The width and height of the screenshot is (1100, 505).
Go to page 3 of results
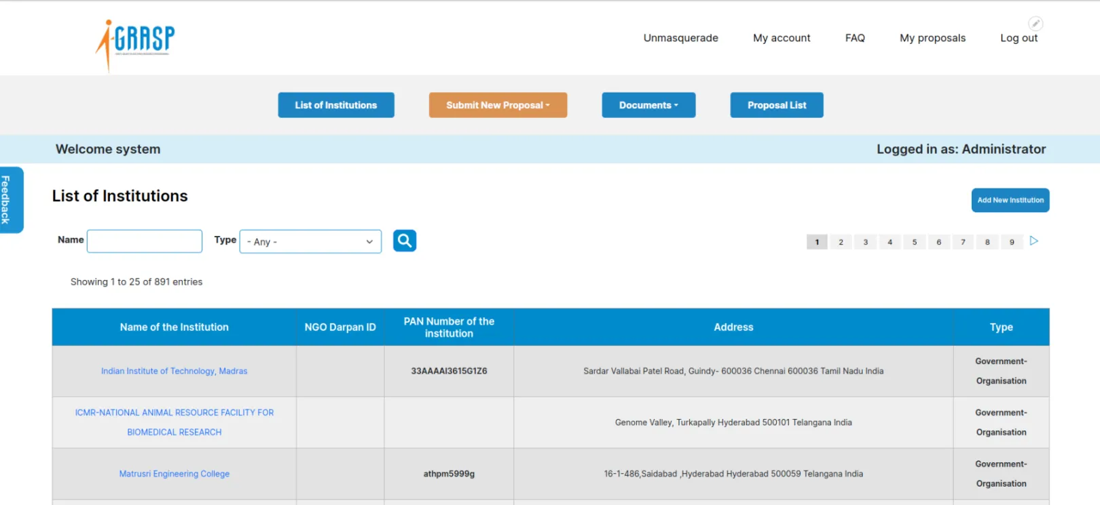865,242
